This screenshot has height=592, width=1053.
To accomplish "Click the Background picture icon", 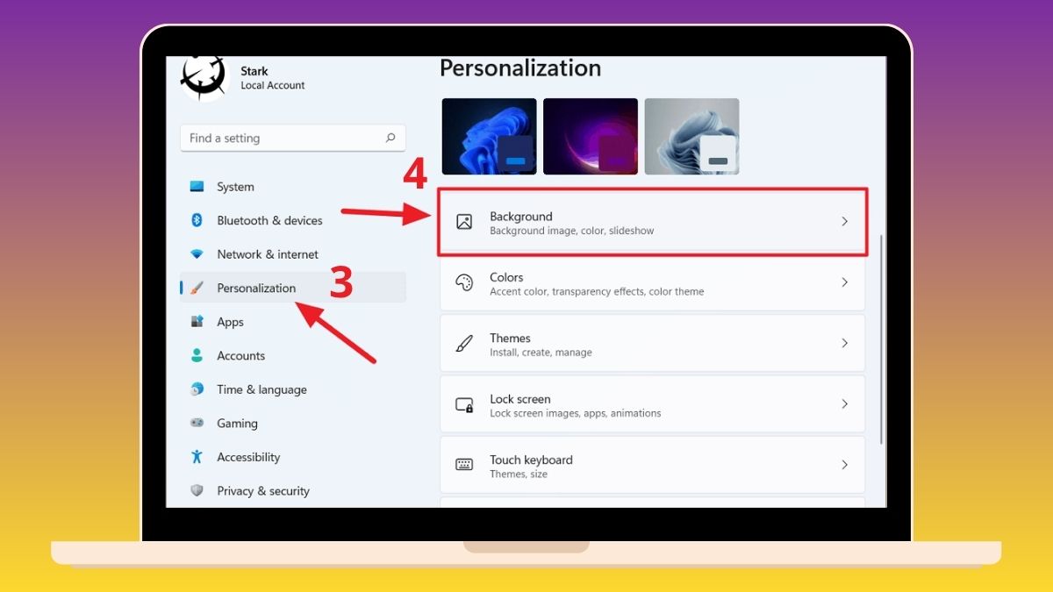I will (464, 222).
